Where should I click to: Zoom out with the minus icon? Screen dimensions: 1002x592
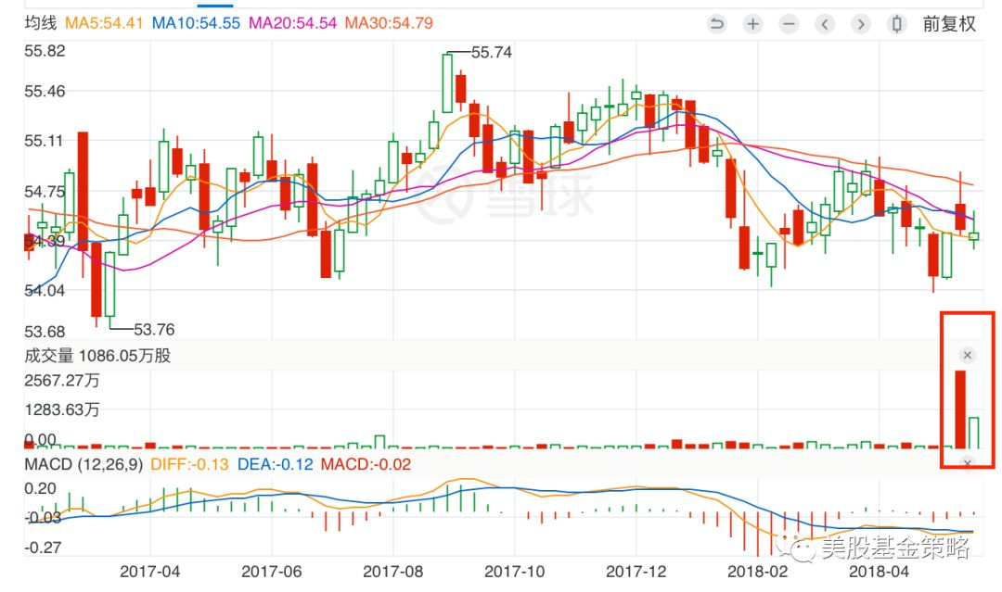[x=789, y=24]
